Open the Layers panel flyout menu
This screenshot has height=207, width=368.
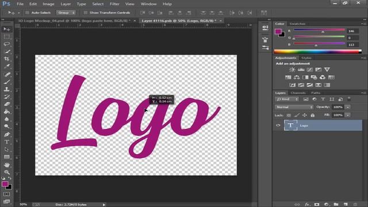pos(363,93)
